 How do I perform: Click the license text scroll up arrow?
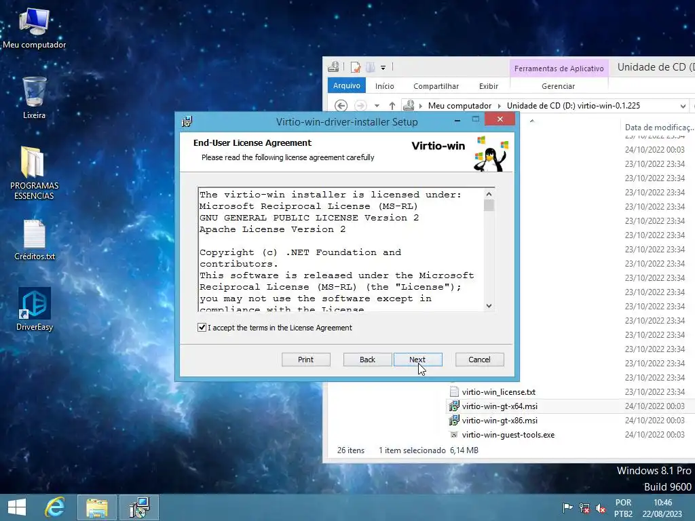pyautogui.click(x=489, y=193)
